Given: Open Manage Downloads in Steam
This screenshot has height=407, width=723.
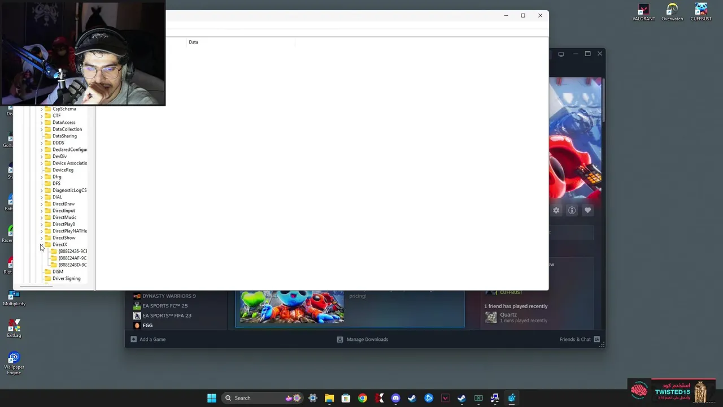Looking at the screenshot, I should tap(363, 339).
